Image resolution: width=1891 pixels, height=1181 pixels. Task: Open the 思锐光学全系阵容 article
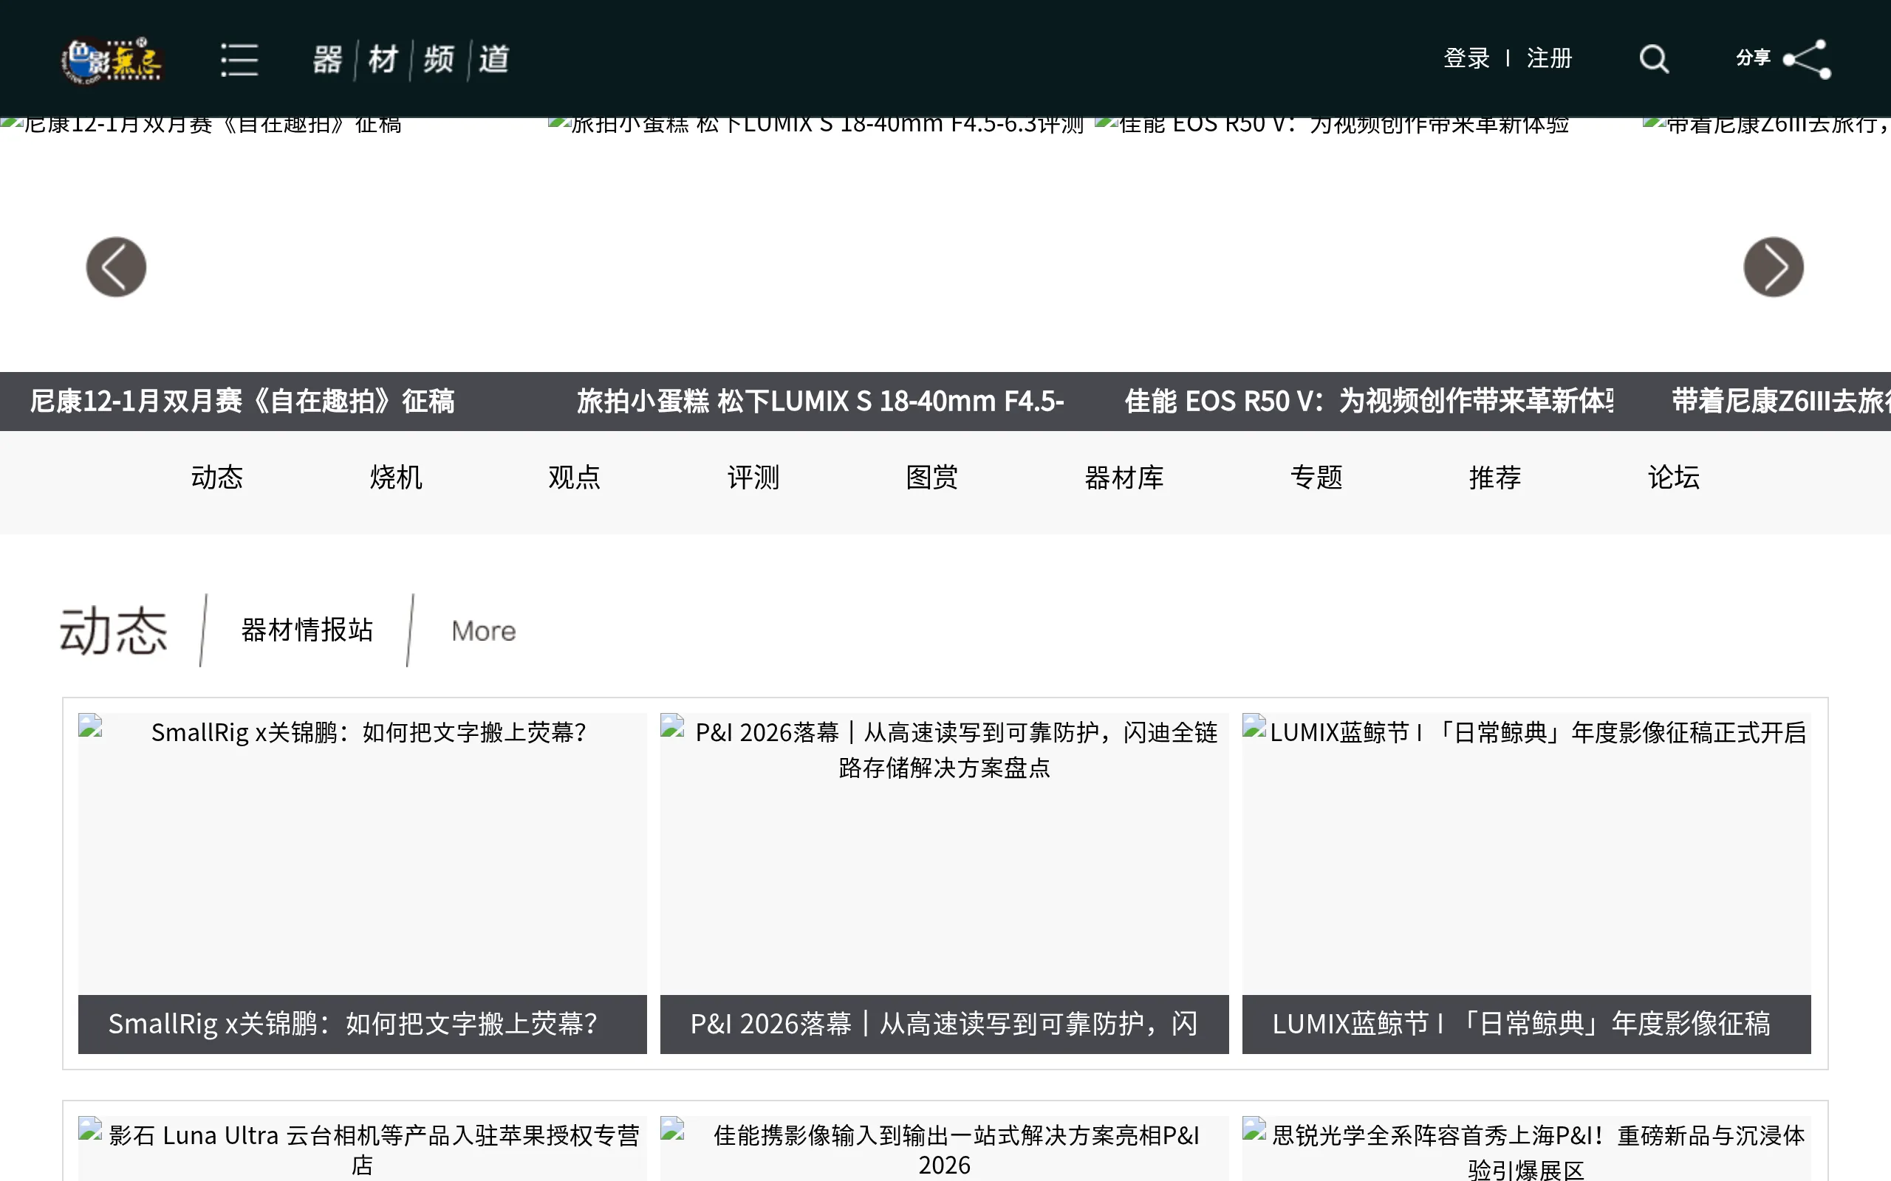[1526, 1149]
